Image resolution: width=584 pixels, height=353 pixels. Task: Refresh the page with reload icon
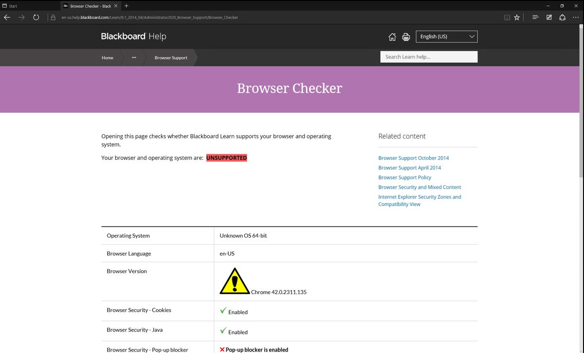click(36, 18)
